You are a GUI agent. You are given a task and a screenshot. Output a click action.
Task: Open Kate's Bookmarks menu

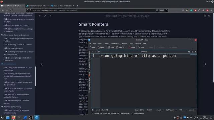click(x=115, y=43)
